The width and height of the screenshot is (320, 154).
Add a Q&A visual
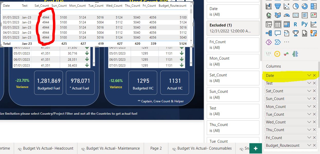coord(278,33)
